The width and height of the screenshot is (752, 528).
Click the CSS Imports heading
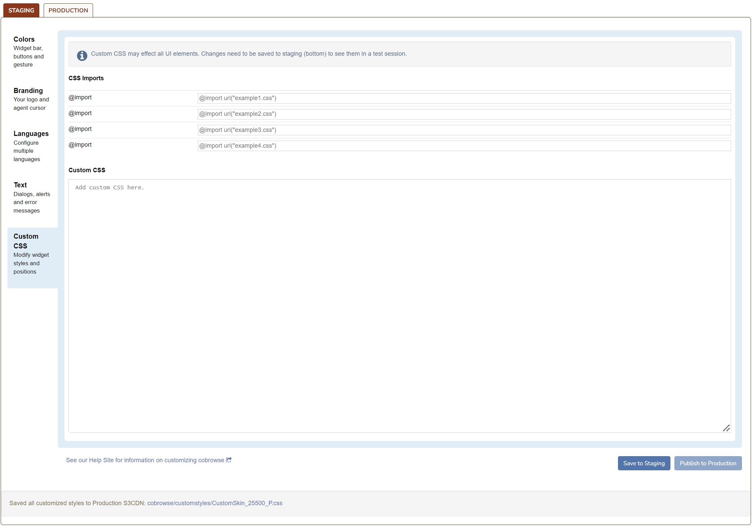pos(86,78)
